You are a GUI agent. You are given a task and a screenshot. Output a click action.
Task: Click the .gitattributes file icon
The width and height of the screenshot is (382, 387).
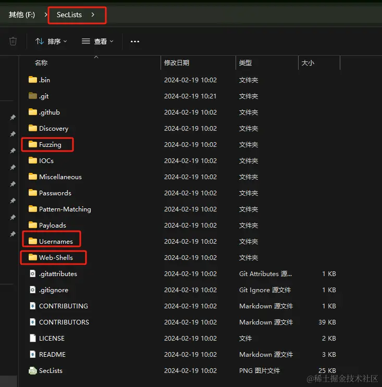(x=33, y=273)
